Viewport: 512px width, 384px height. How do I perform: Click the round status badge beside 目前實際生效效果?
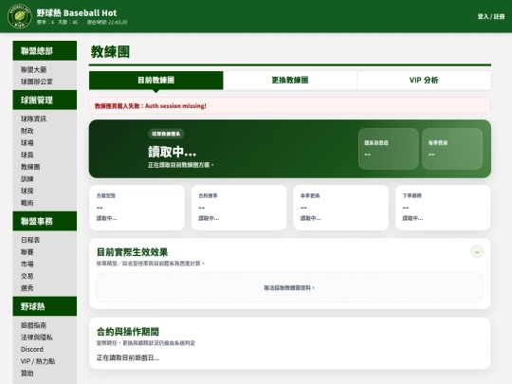click(x=477, y=252)
